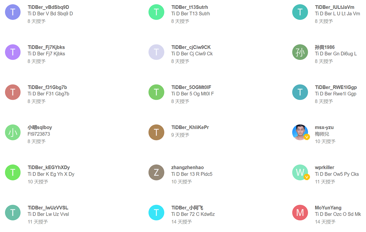The height and width of the screenshot is (232, 366).
Task: Click the msx-yzu profile photo
Action: click(x=300, y=132)
